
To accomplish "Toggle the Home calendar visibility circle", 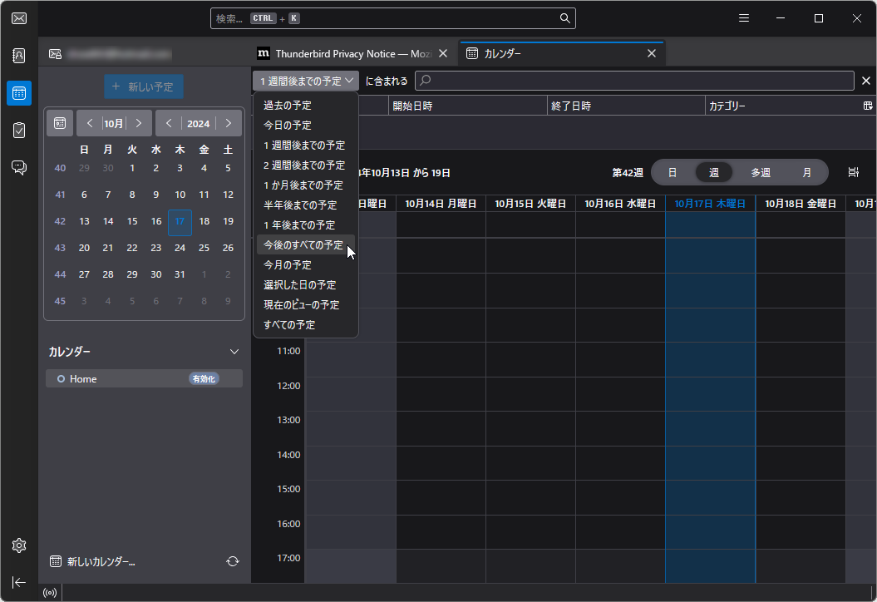I will [x=61, y=379].
